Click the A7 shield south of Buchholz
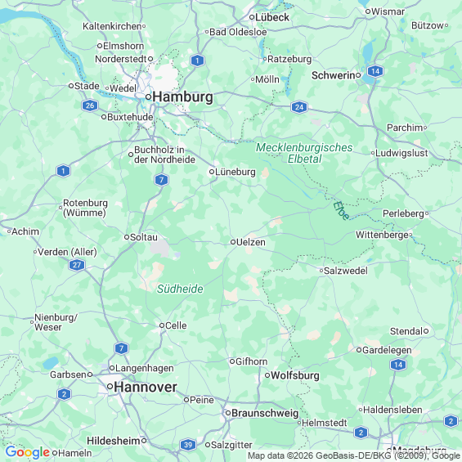Screen dimensions: 462x462 point(161,180)
